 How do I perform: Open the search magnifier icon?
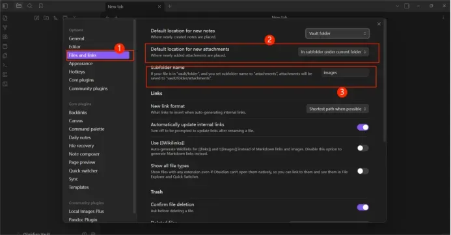[30, 6]
